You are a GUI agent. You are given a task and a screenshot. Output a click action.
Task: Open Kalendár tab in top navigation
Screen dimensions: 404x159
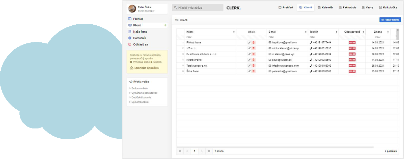(x=326, y=7)
